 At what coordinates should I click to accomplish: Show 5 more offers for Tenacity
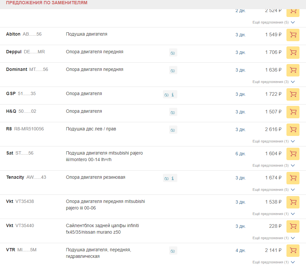pyautogui.click(x=273, y=190)
